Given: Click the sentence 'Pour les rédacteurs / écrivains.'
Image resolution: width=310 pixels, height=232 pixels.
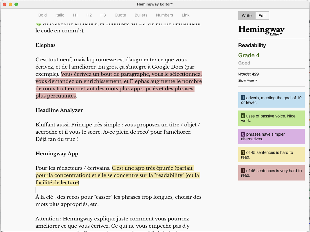Looking at the screenshot, I should 73,168.
